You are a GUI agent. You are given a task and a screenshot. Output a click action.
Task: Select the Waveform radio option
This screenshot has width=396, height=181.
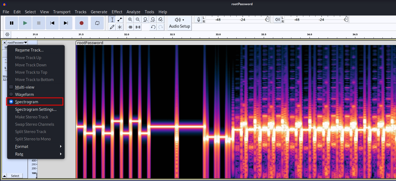pos(11,95)
